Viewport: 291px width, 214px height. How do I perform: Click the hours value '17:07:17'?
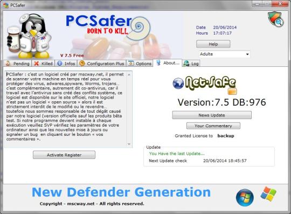[223, 33]
